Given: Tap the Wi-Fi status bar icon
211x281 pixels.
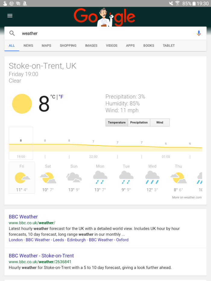Looking at the screenshot, I should point(177,3).
